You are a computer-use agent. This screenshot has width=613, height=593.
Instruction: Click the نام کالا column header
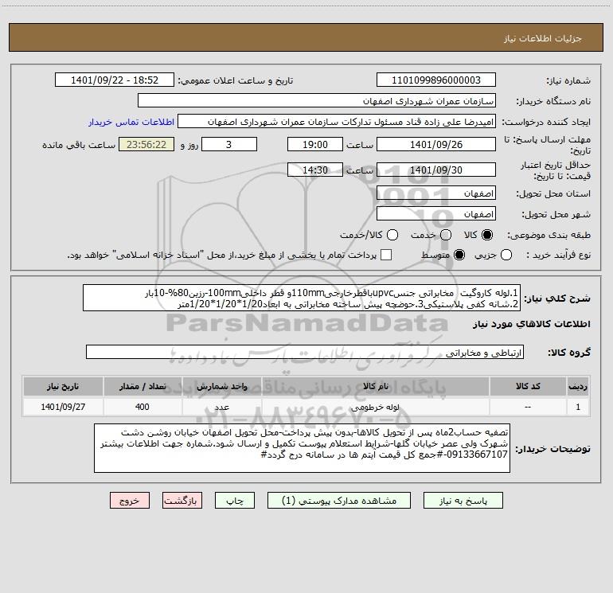coord(376,386)
